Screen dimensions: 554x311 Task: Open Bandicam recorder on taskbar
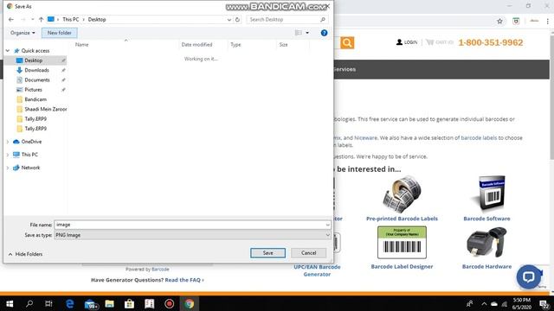pos(170,303)
